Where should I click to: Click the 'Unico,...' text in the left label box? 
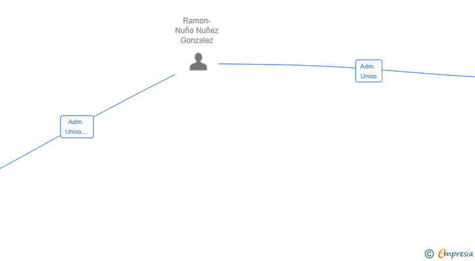[76, 132]
